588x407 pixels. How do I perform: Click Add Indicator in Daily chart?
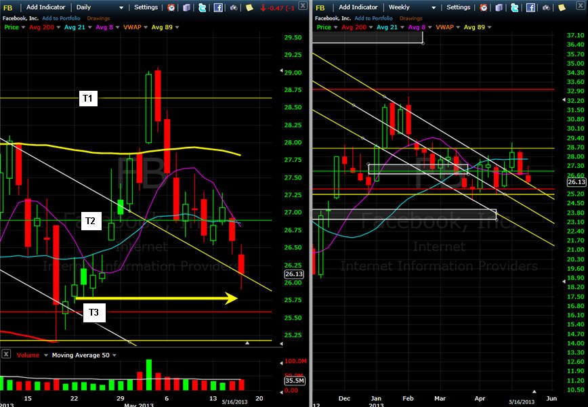click(x=46, y=7)
